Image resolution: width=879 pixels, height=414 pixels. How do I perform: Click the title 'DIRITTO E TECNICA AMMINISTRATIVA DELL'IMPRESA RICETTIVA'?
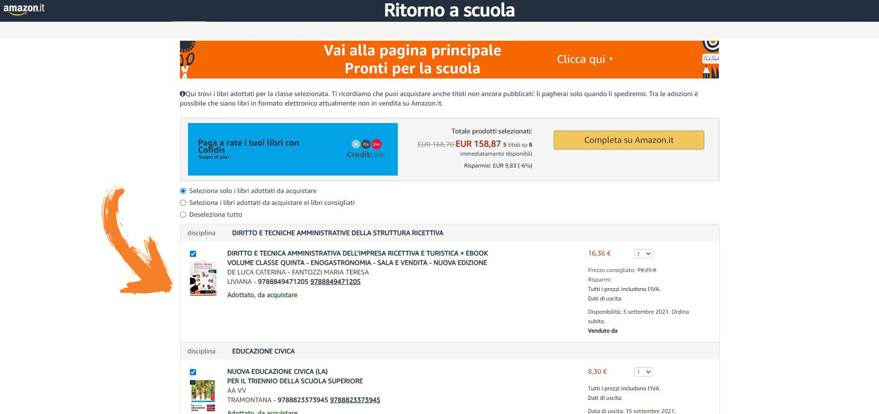point(358,253)
